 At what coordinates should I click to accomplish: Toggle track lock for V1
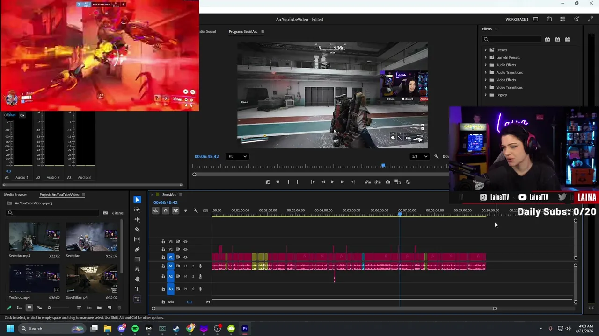coord(163,257)
